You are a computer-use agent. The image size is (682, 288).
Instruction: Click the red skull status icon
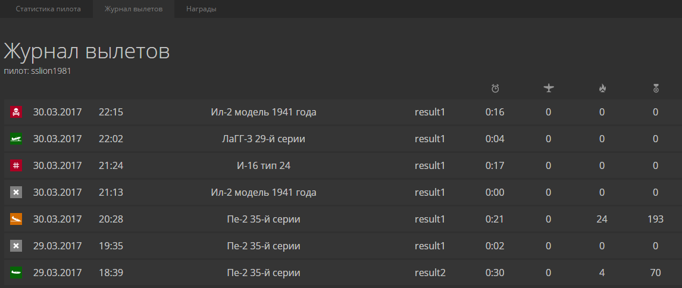[16, 112]
